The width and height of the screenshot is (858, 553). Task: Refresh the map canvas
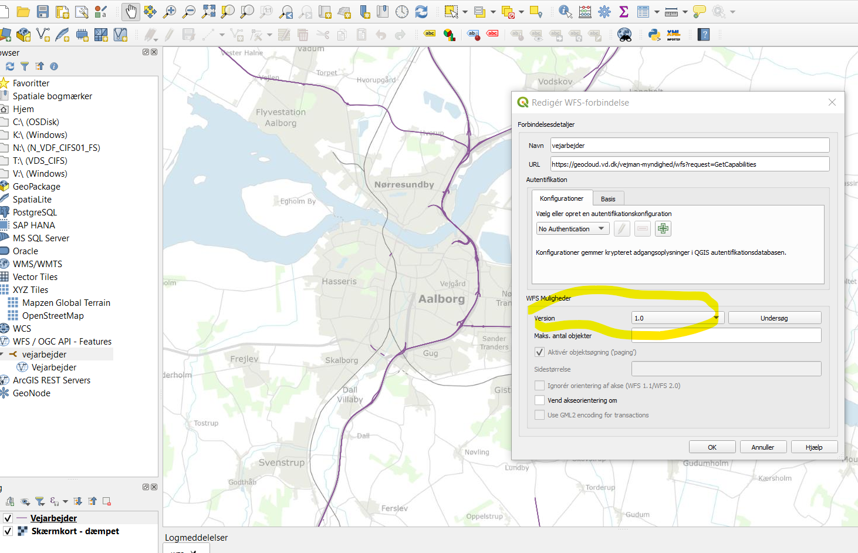tap(421, 11)
